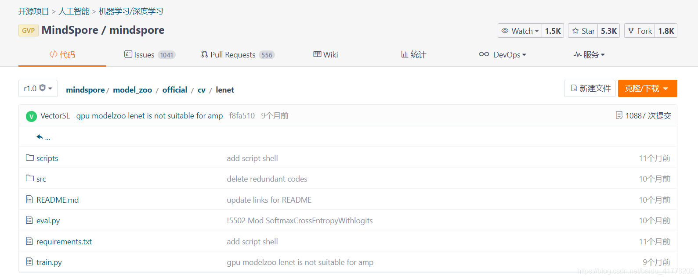Switch to the Wiki tab
Viewport: 698px width, 279px height.
(325, 54)
